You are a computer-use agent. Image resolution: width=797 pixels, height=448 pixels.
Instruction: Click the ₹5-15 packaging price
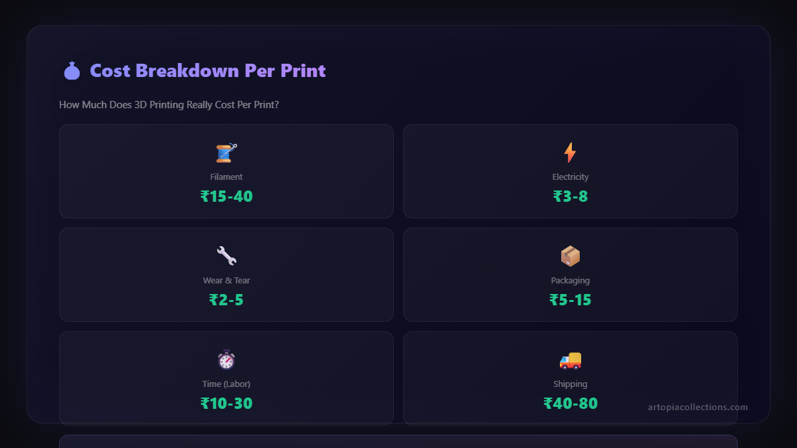click(x=571, y=299)
